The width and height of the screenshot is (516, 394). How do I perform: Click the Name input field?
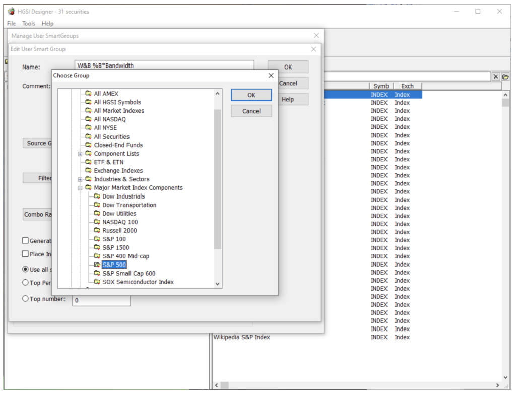point(164,65)
